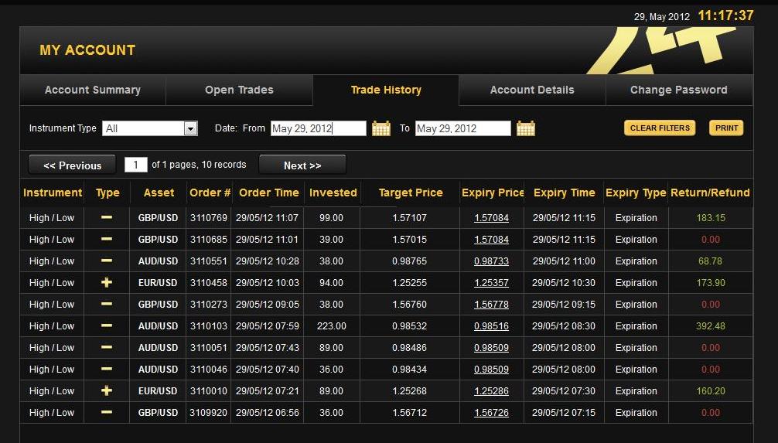
Task: Open expiry price link 1.25357
Action: point(491,283)
